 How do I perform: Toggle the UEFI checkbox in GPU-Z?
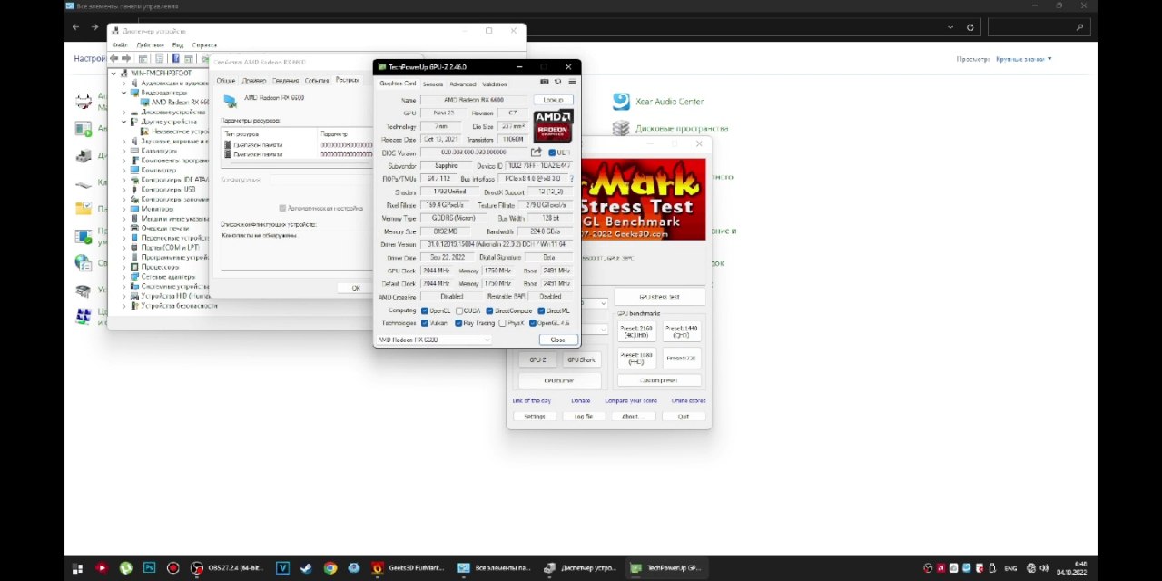[x=552, y=153]
